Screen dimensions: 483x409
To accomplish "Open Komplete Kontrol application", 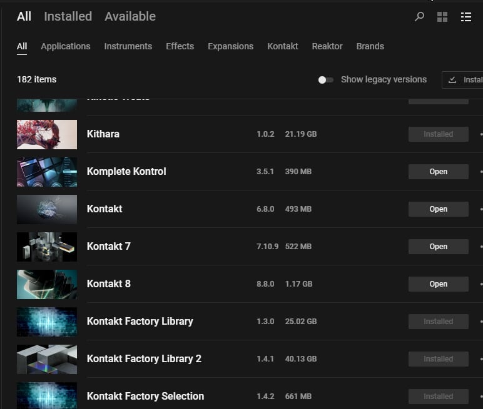I will click(439, 172).
